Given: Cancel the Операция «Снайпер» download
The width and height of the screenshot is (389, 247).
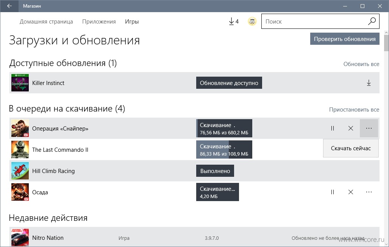Looking at the screenshot, I should (x=350, y=128).
